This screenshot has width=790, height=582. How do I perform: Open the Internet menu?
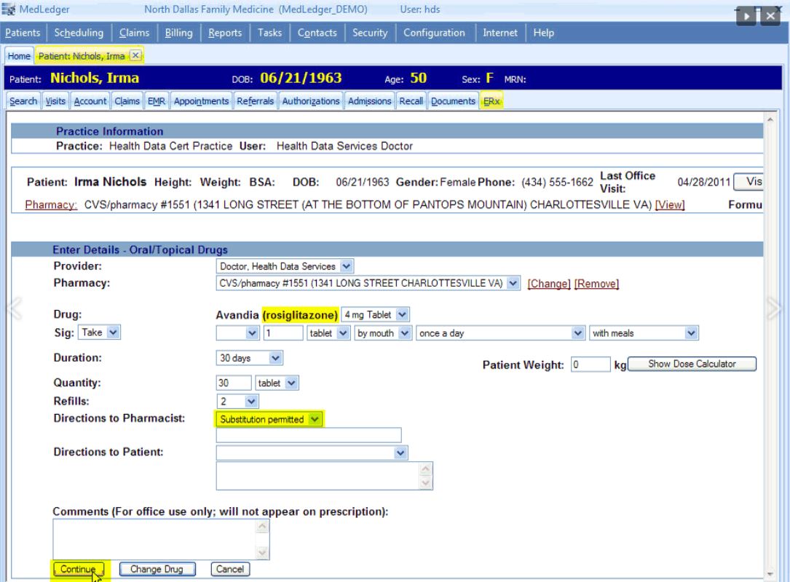[x=499, y=33]
